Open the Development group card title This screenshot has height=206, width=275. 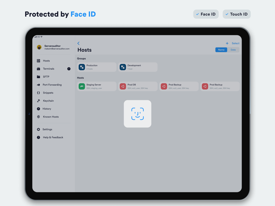134,65
